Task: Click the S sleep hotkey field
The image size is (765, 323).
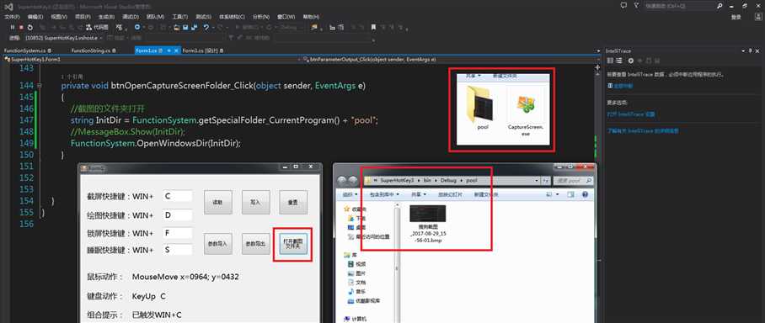Action: (x=178, y=250)
